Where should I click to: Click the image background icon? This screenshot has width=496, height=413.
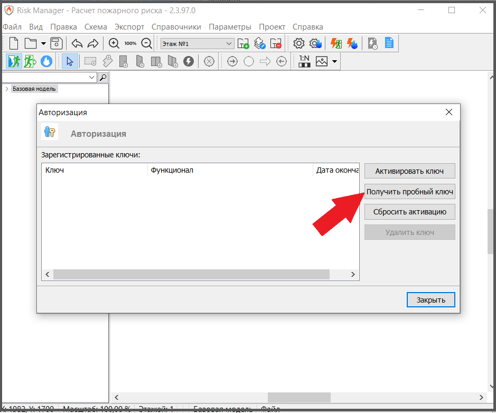pos(322,61)
